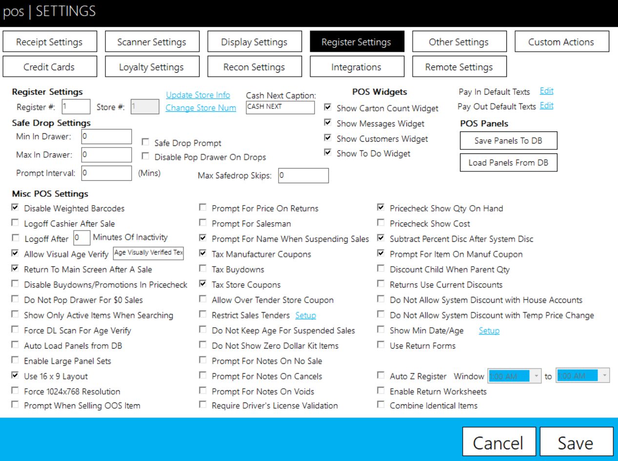The width and height of the screenshot is (618, 461).
Task: Click the Save Panels To DB button
Action: (509, 141)
